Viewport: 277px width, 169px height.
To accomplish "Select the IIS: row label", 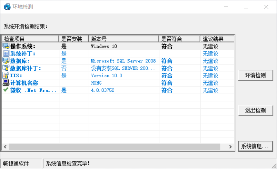I will 16,76.
